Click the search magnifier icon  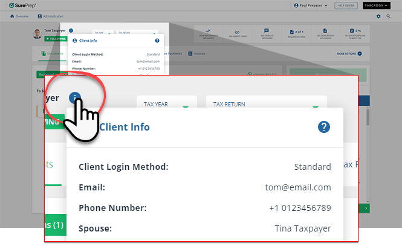pyautogui.click(x=389, y=16)
